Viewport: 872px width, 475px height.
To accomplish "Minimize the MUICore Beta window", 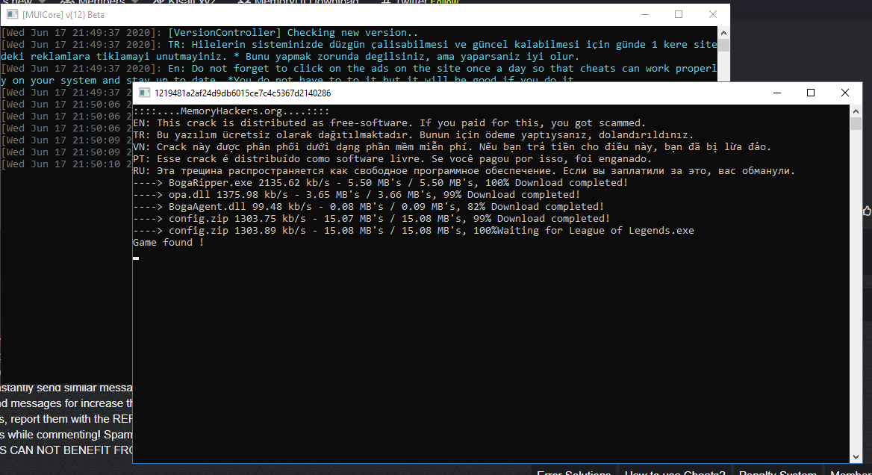I will pos(645,14).
